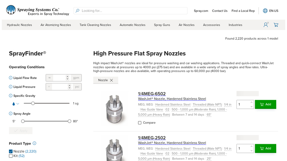The image size is (287, 161).
Task: Increase Liquid Flow Rate value arrow
Action: point(67,77)
